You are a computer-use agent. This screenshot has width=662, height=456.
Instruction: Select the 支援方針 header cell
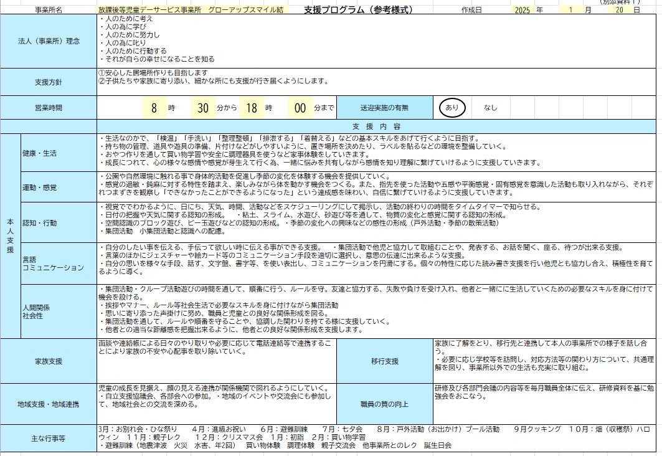coord(49,82)
